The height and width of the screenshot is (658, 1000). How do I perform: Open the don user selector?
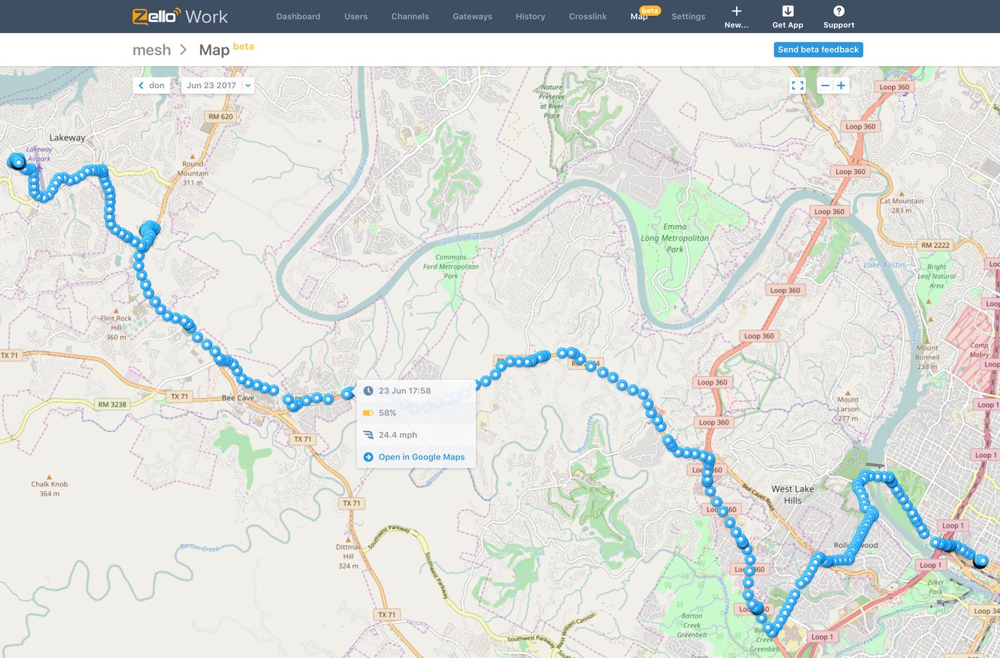coord(155,85)
